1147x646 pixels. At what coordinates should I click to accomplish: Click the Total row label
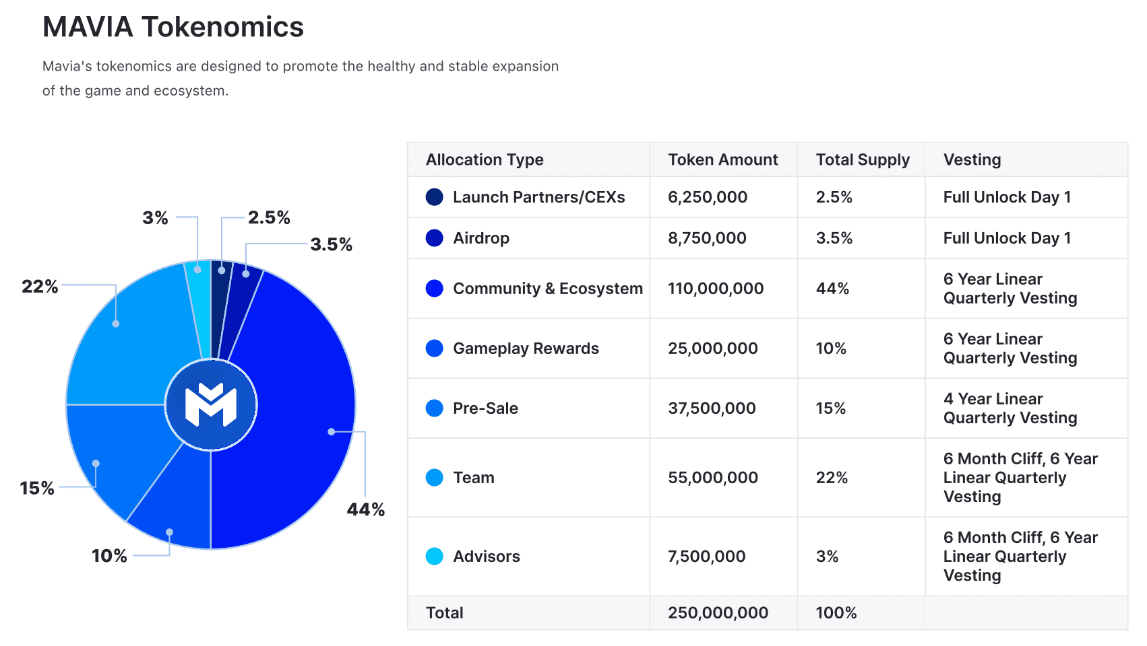(x=445, y=613)
